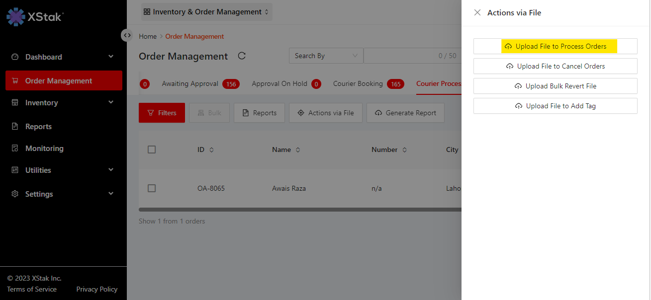Click the refresh icon beside Order Management
The height and width of the screenshot is (300, 651).
click(242, 56)
